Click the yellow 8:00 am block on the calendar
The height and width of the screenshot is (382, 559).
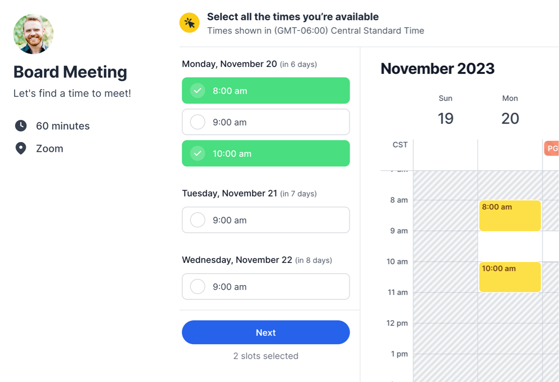point(510,215)
